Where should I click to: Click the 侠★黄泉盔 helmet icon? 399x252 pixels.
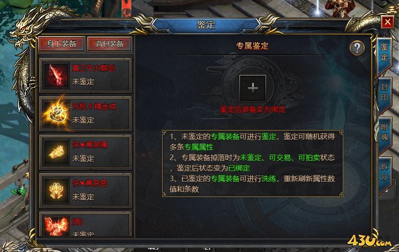pyautogui.click(x=55, y=190)
